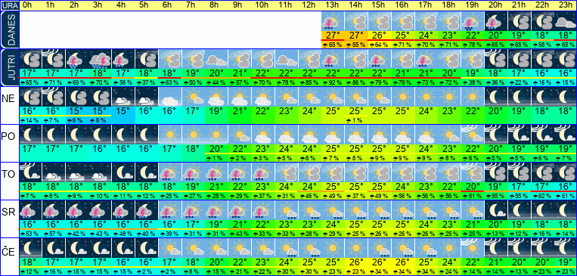Click the TO 0h windy moon-cloud icon

(30, 172)
